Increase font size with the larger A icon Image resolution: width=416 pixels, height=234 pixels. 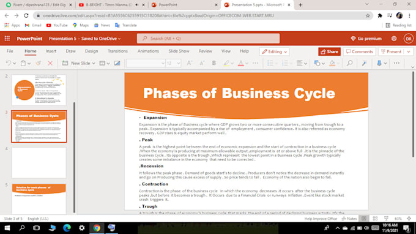(x=190, y=63)
